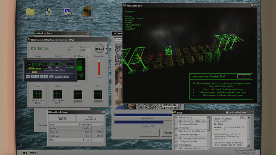This screenshot has width=276, height=155.
Task: Skip to next track in music player
Action: [46, 77]
